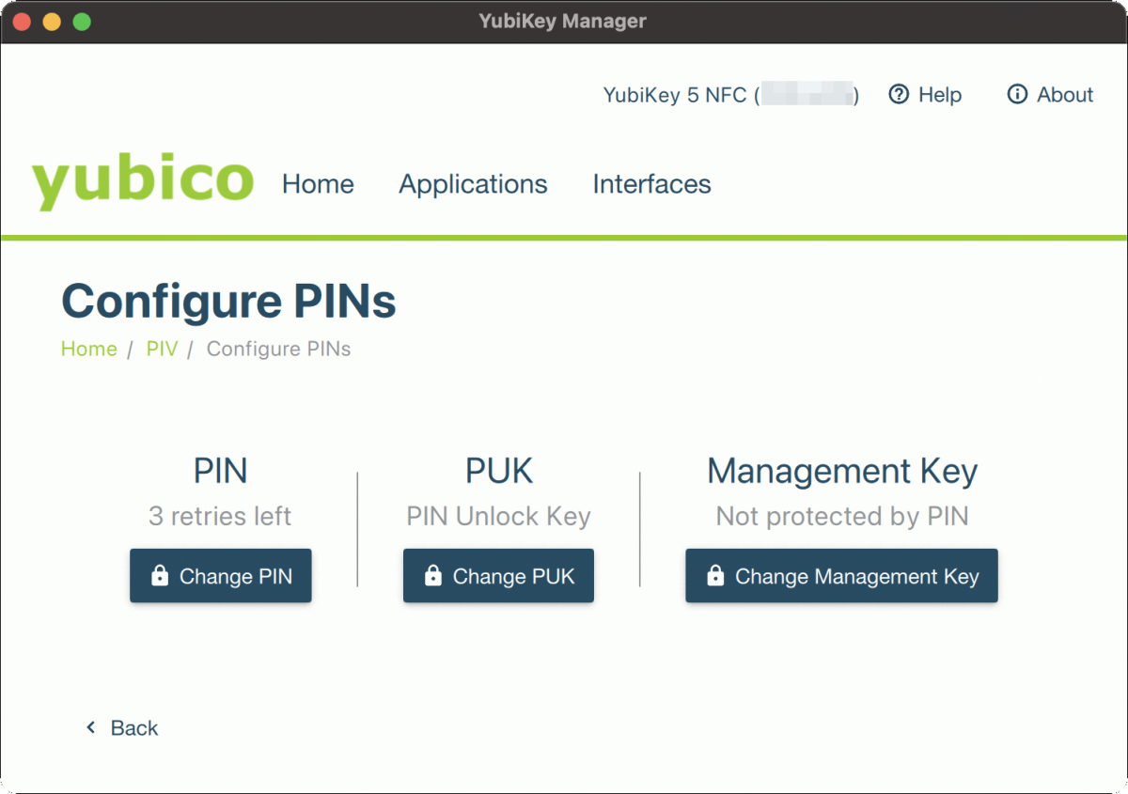Select the Home navigation item
The width and height of the screenshot is (1128, 794).
click(x=317, y=184)
